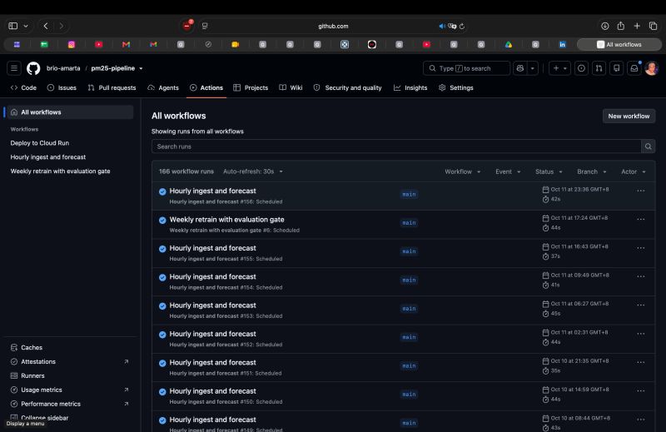Viewport: 666px width, 432px height.
Task: Open the Google Drive pinned tab
Action: pos(509,44)
